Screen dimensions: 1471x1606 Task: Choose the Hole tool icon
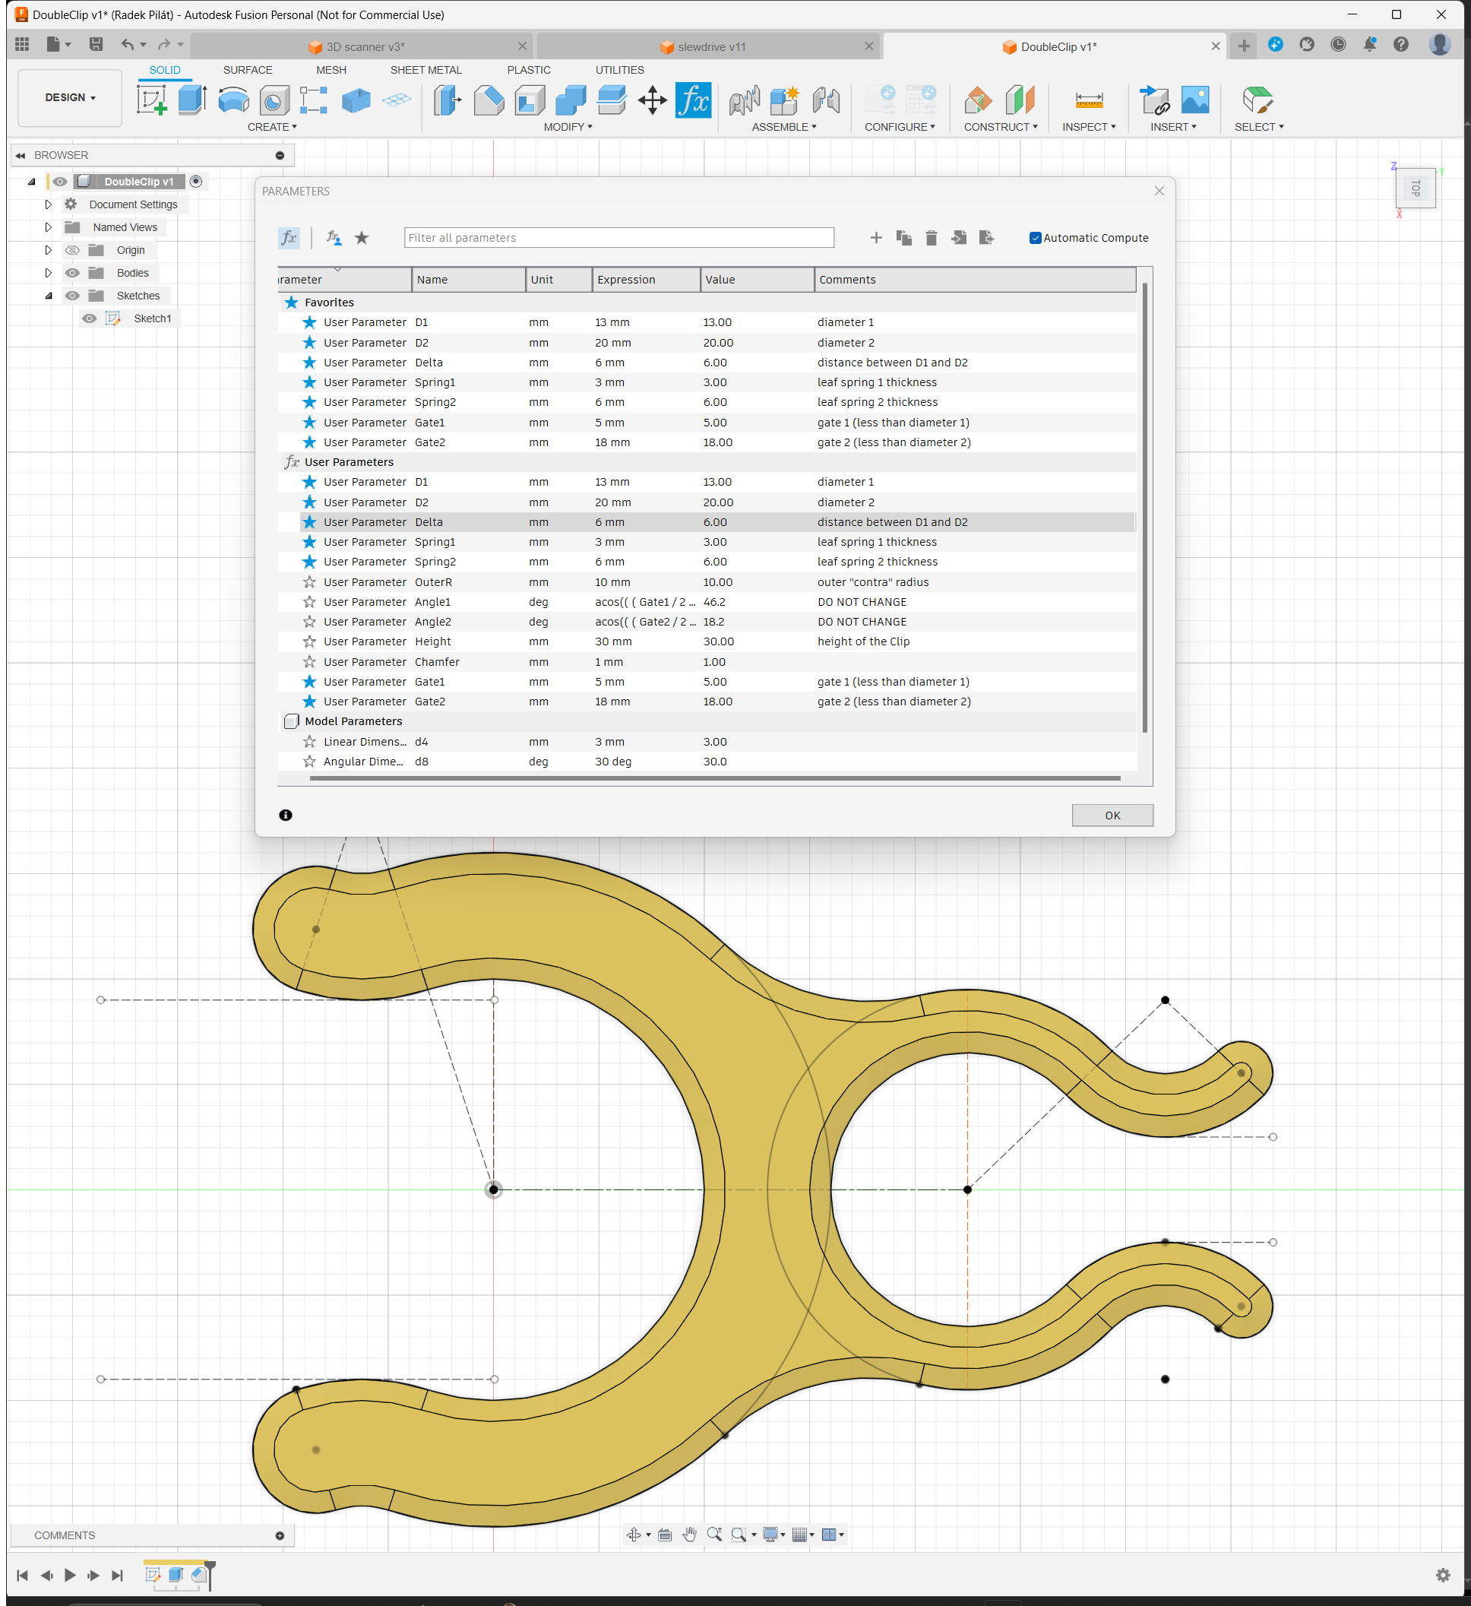tap(274, 100)
